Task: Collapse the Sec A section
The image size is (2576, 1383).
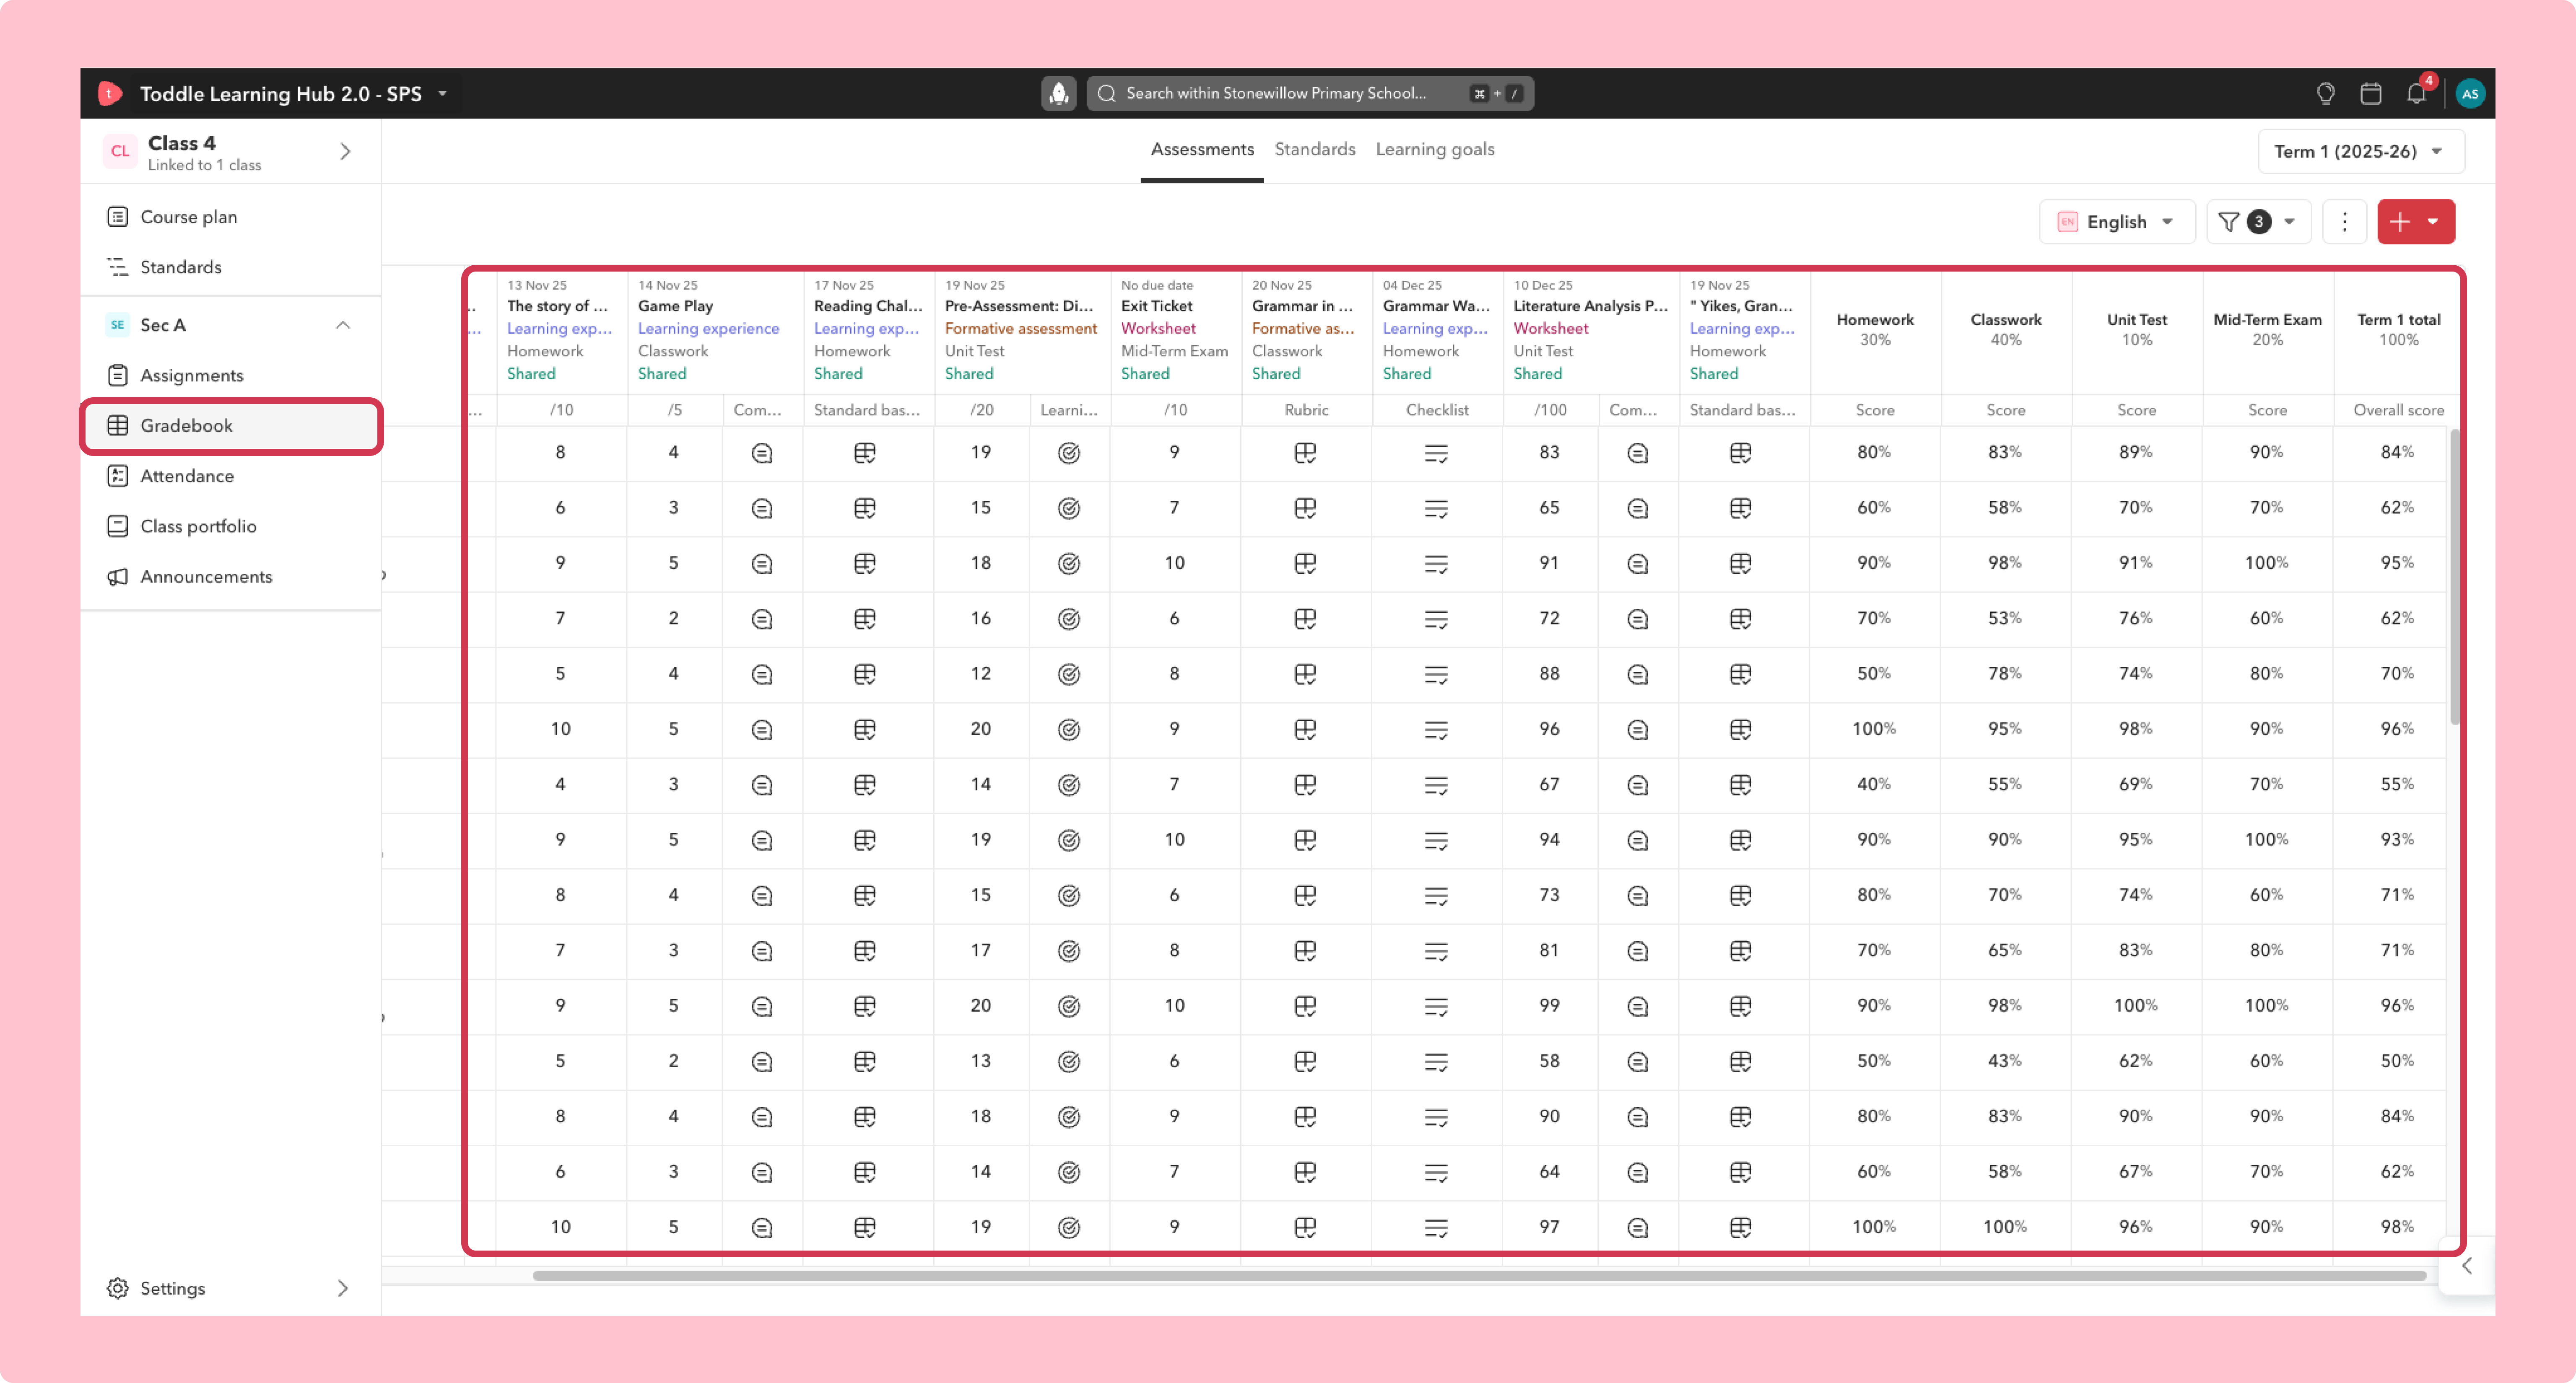Action: [343, 325]
